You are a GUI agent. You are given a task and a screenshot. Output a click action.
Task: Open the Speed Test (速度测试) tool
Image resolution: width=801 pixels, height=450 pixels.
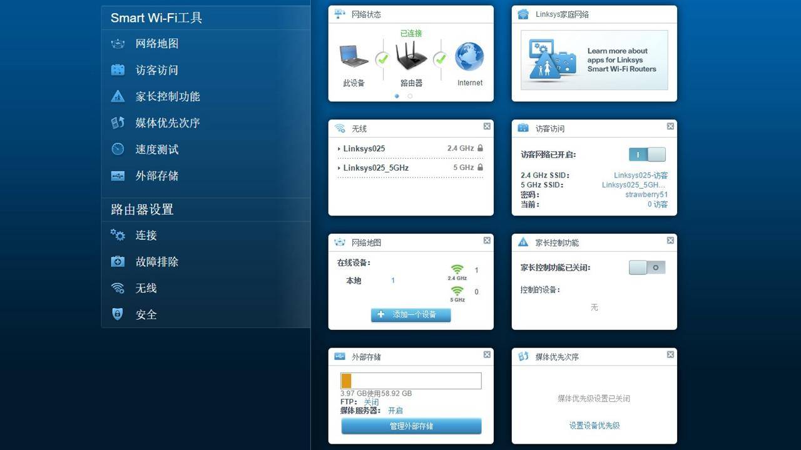[x=158, y=149]
